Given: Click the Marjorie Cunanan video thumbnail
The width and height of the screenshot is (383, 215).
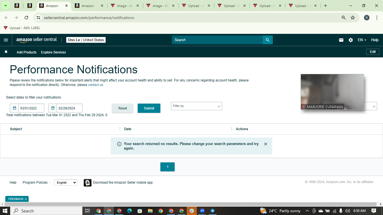Looking at the screenshot, I should (332, 92).
